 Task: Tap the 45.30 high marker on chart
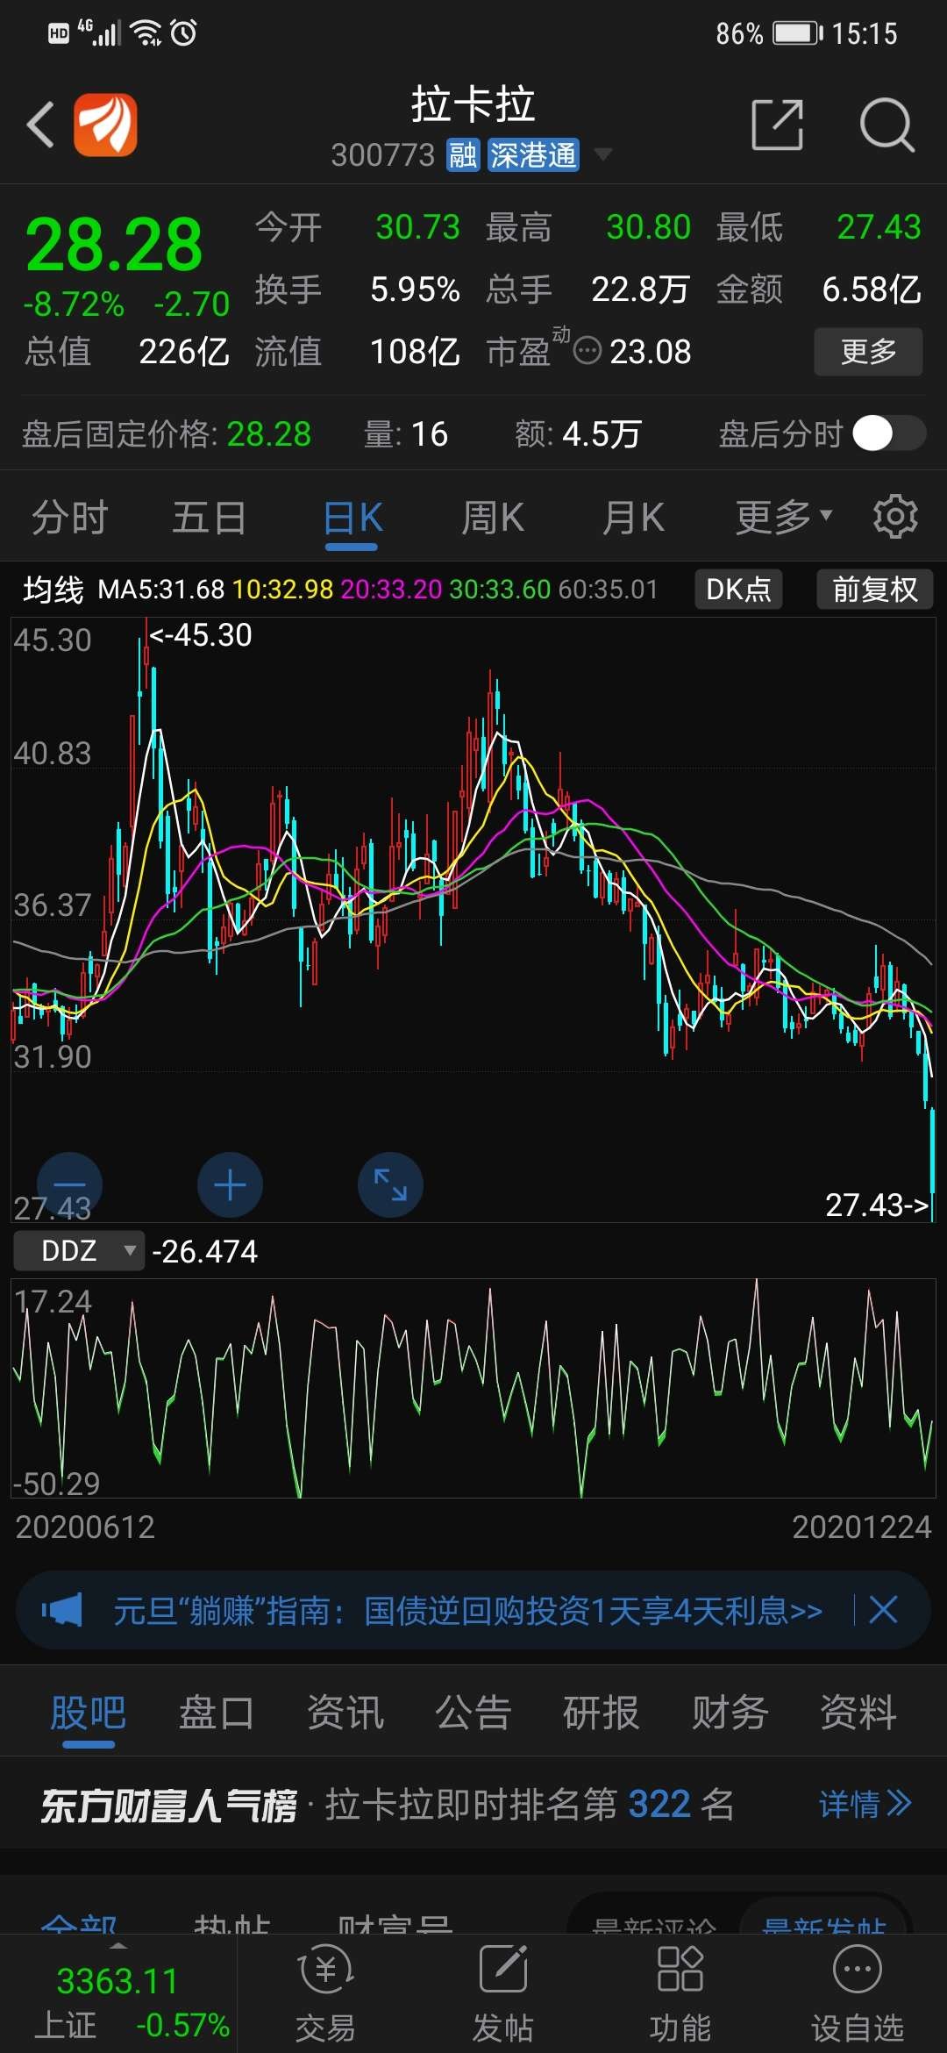[200, 635]
